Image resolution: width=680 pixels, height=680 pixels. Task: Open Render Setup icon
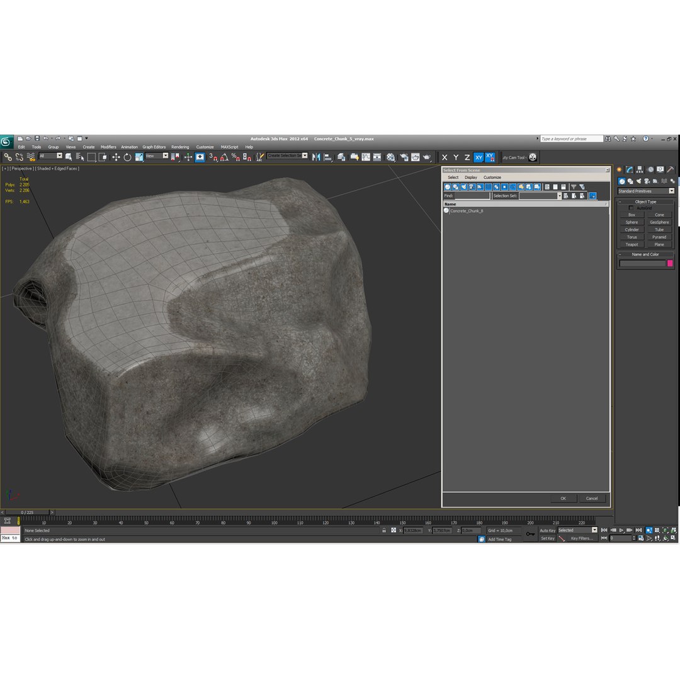(404, 157)
